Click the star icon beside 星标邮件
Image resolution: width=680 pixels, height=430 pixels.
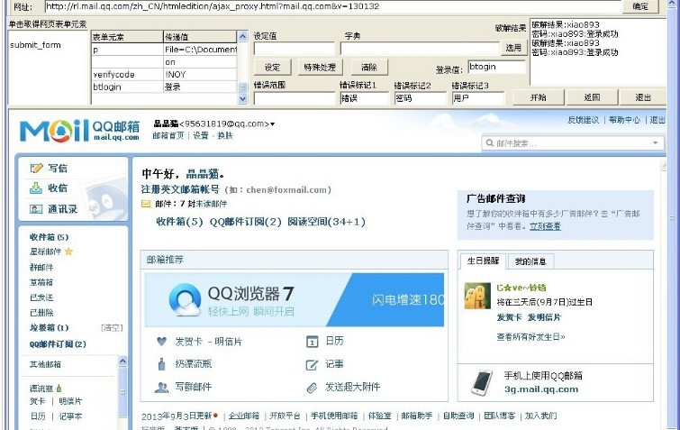point(68,252)
